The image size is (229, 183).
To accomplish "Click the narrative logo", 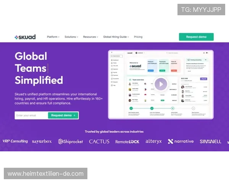I will pos(181,141).
